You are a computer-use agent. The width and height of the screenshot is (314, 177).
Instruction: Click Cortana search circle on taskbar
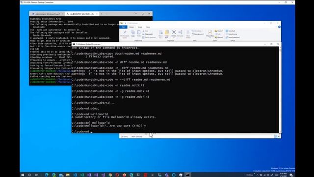pyautogui.click(x=29, y=175)
